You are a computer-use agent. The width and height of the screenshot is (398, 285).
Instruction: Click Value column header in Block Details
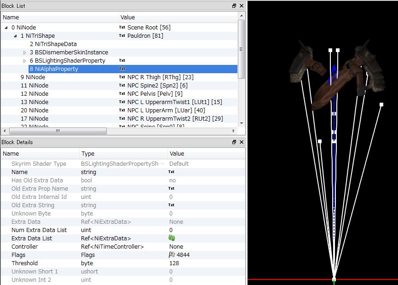click(x=206, y=154)
